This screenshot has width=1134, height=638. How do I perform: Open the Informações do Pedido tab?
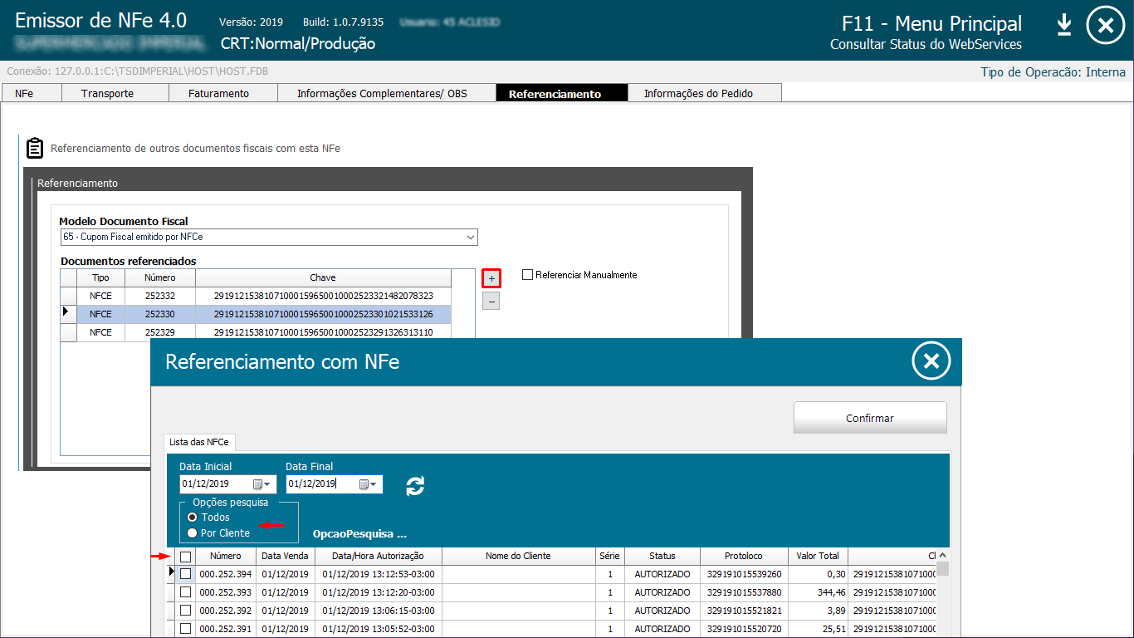pos(698,94)
